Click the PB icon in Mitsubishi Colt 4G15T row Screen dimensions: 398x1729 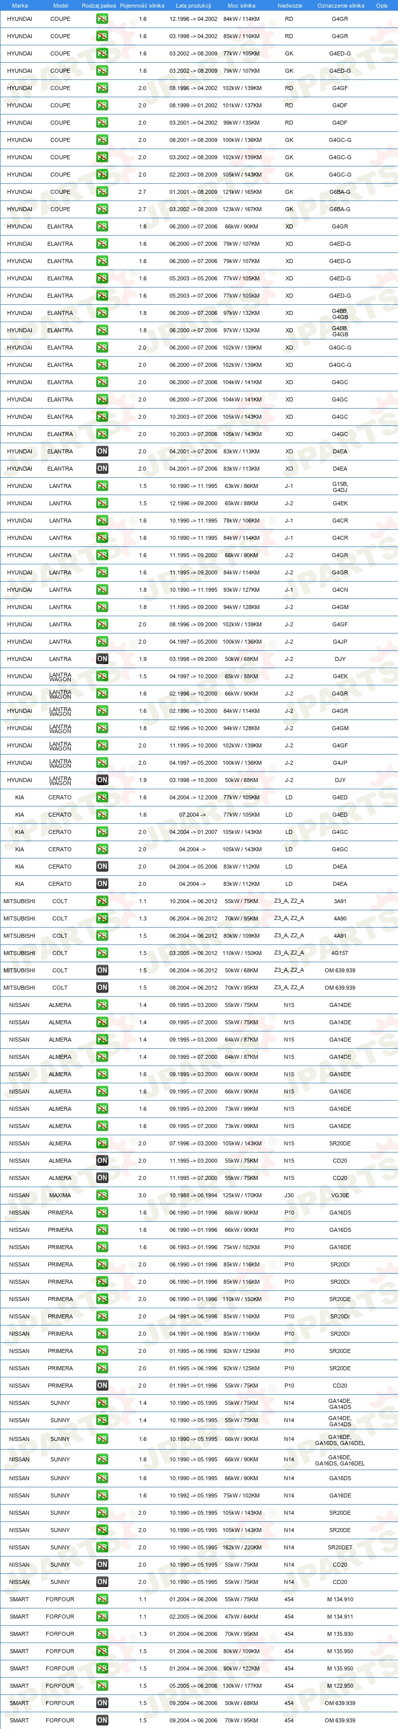[x=102, y=953]
